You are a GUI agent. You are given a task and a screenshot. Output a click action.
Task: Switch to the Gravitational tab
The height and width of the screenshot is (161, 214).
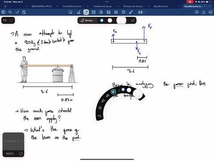point(72,6)
